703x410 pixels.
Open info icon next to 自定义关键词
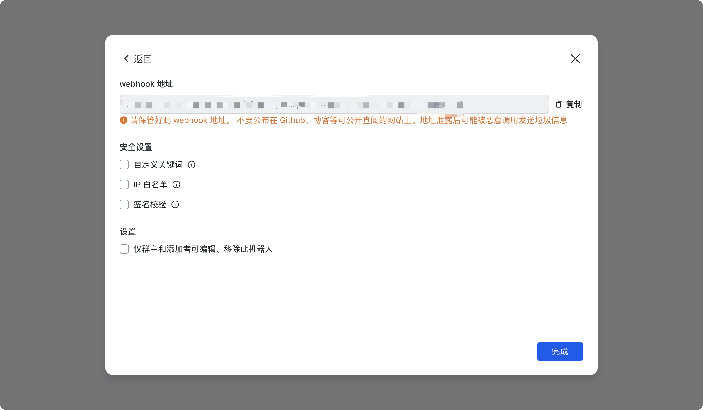(192, 165)
